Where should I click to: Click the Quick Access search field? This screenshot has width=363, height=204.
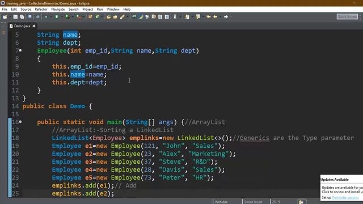click(x=347, y=16)
